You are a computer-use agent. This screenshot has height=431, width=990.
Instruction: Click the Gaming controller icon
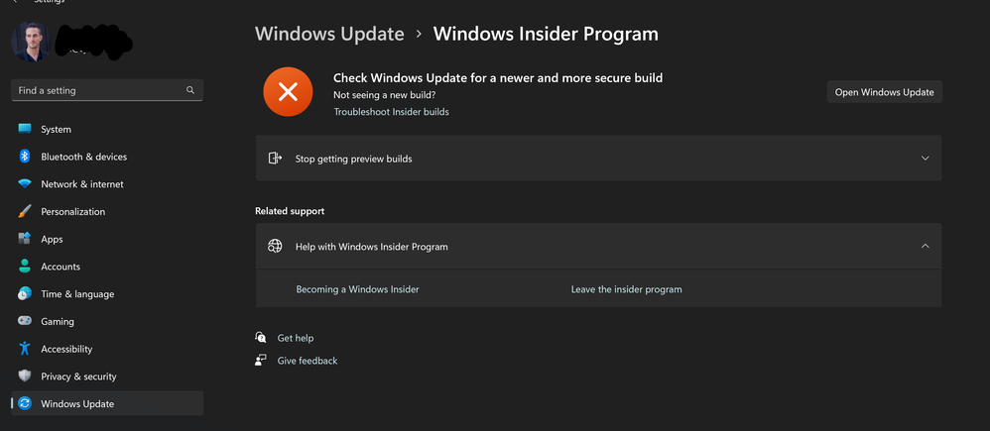click(x=25, y=321)
